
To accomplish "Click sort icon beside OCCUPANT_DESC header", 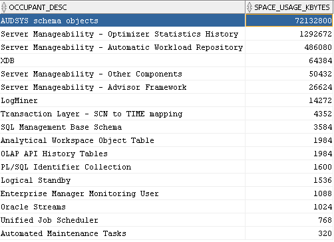I will tap(4, 7).
